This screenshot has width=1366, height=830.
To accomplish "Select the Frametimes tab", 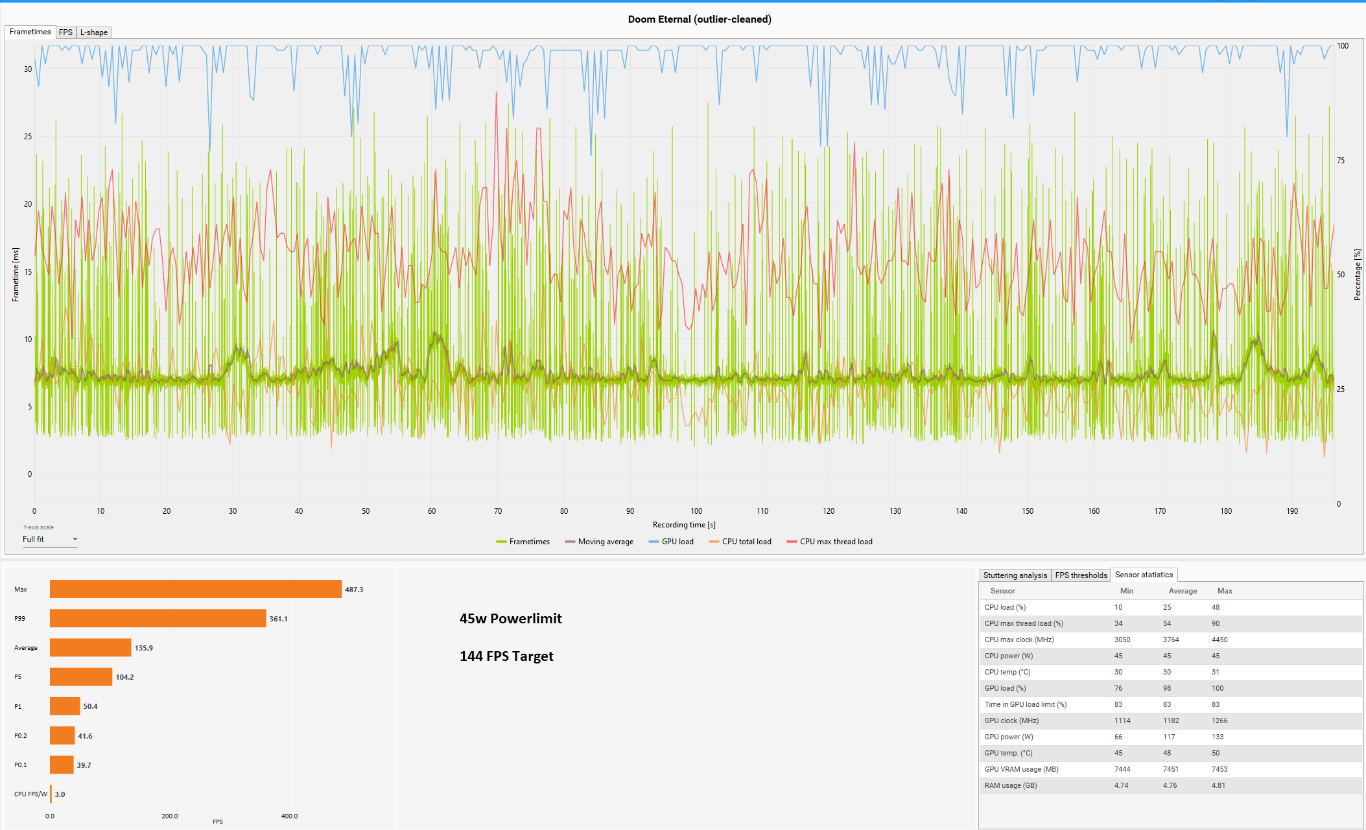I will [30, 32].
